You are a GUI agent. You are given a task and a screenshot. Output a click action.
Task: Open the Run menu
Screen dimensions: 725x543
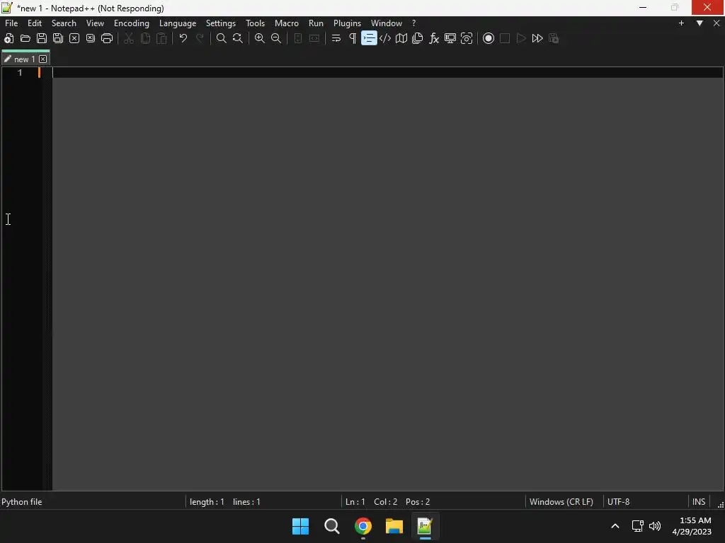tap(316, 23)
